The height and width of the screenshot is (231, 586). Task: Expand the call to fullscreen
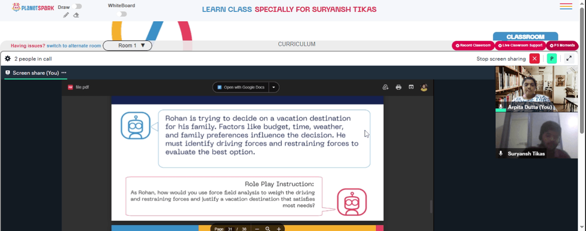(569, 58)
